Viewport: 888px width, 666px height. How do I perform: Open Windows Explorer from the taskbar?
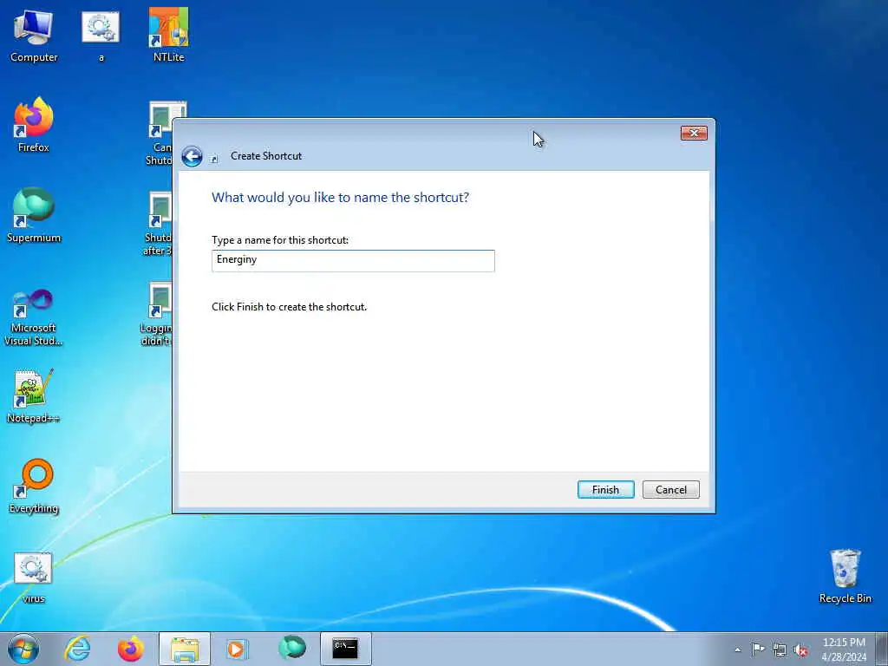click(185, 649)
